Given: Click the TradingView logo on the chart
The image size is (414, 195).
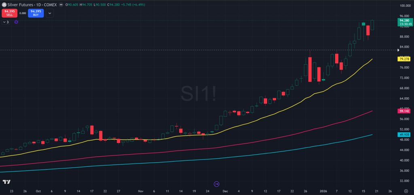Looking at the screenshot, I should tap(6, 182).
